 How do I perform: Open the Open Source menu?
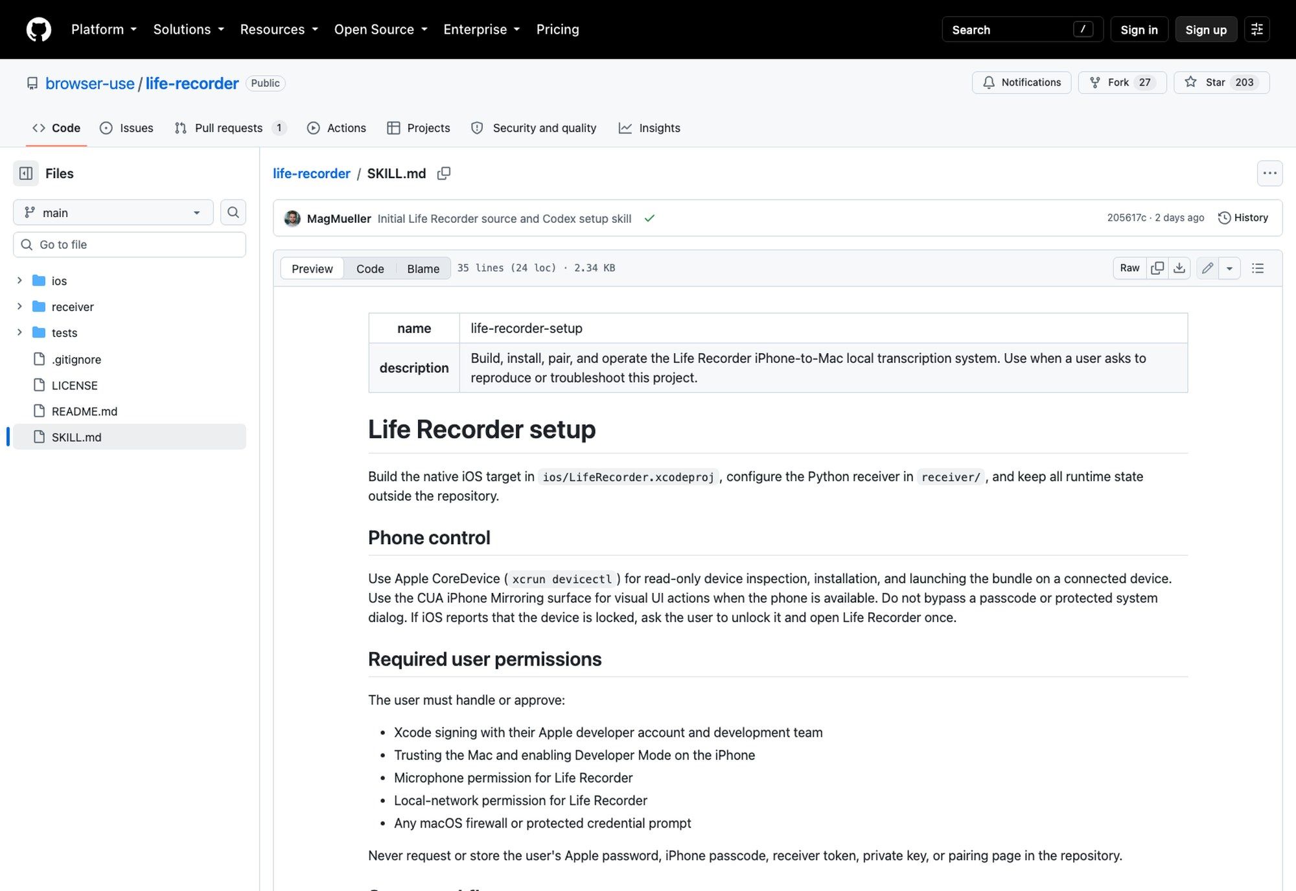pos(381,30)
